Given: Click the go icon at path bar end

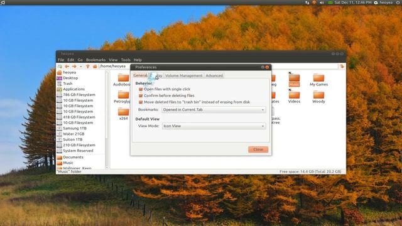Looking at the screenshot, I should click(x=342, y=67).
